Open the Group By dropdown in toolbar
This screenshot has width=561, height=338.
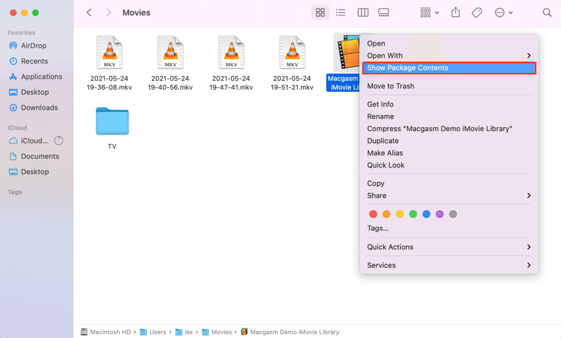pyautogui.click(x=429, y=13)
